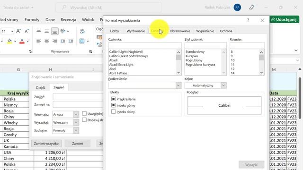Click the Zamień wszystko button
The height and width of the screenshot is (170, 303).
[46, 144]
